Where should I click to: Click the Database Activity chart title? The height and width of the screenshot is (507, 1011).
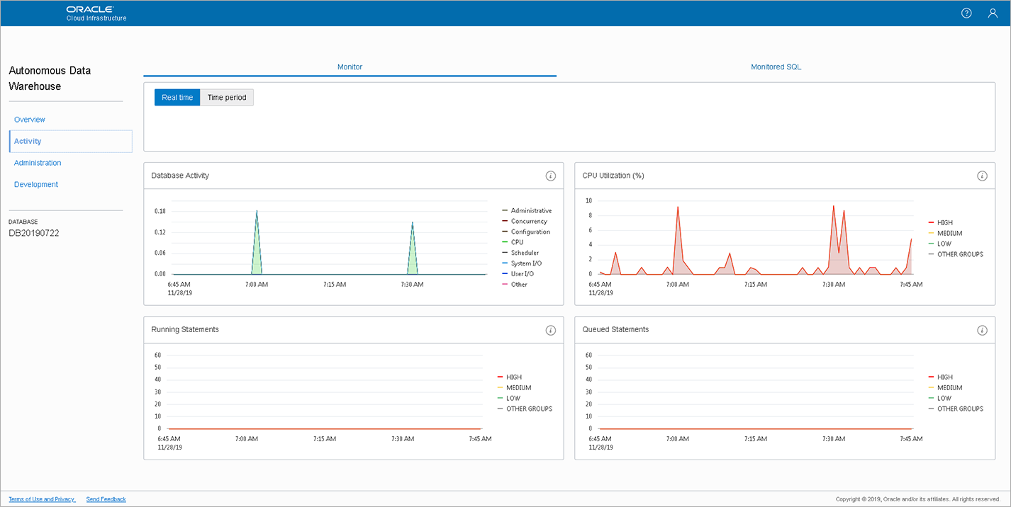(180, 176)
